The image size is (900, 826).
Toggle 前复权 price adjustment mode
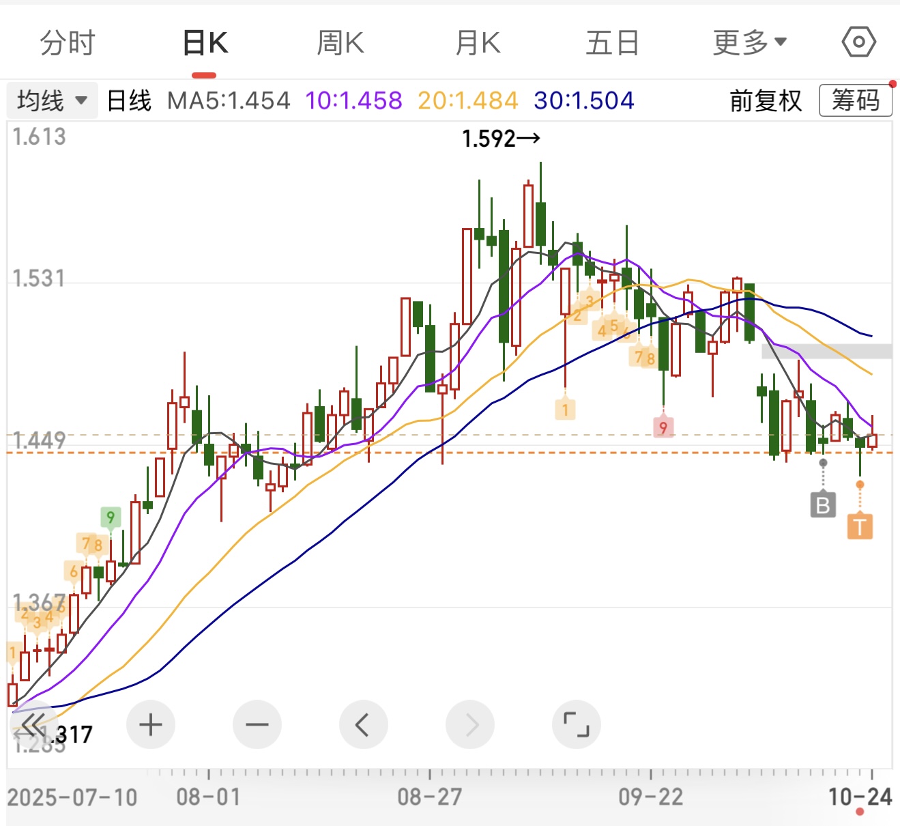pyautogui.click(x=766, y=101)
